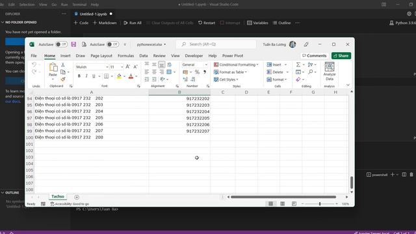
Task: Open the Insert cells dropdown
Action: click(286, 65)
